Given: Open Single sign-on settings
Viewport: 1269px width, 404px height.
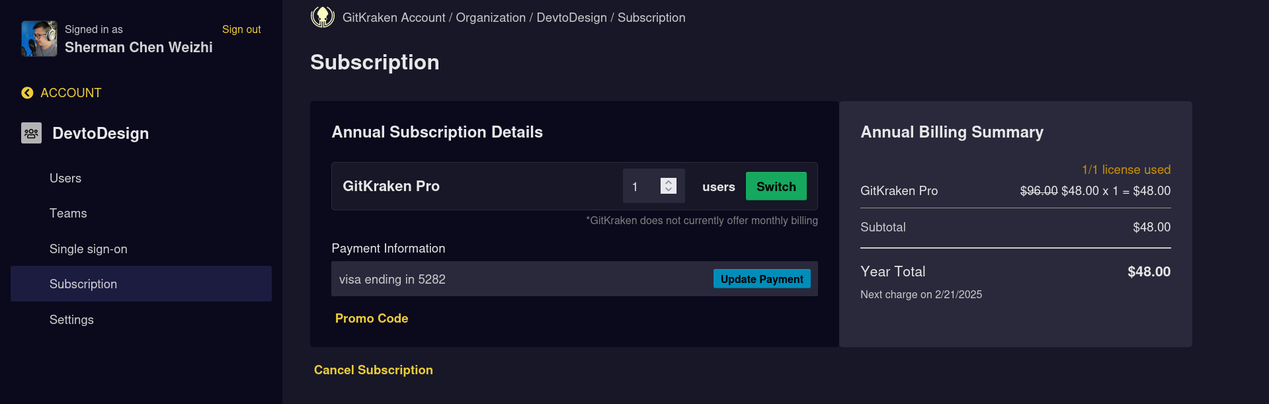Looking at the screenshot, I should [88, 249].
